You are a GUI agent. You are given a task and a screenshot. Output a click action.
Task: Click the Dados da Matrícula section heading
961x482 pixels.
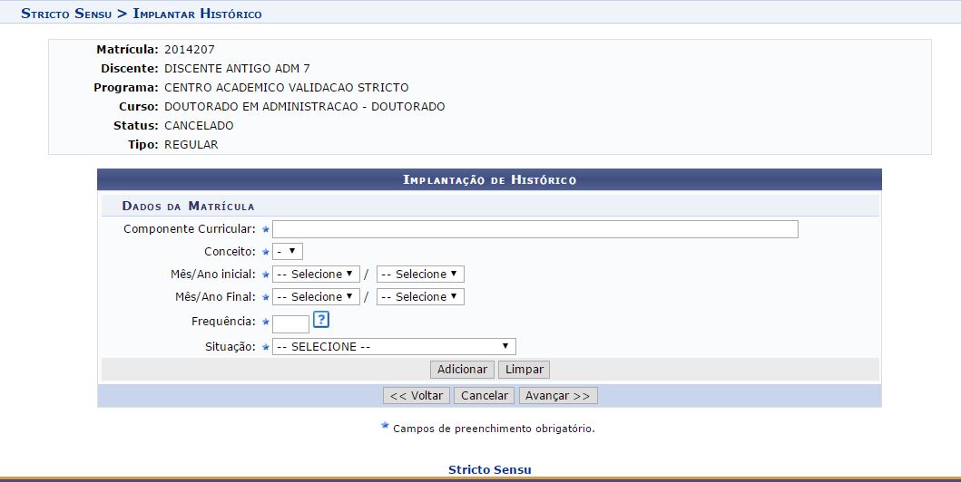(x=188, y=206)
